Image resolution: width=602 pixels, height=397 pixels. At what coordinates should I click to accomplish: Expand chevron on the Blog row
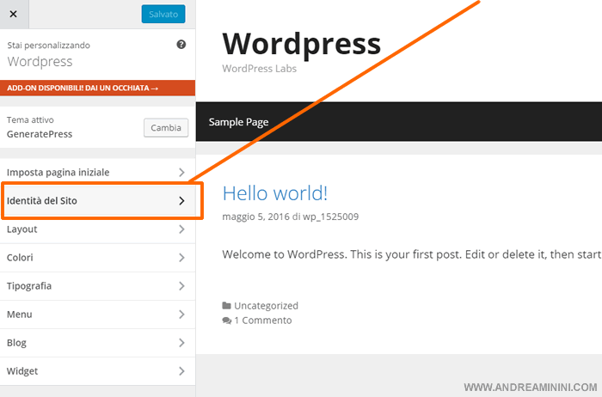coord(181,343)
